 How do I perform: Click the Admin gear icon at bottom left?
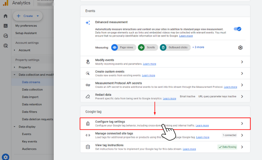coord(5,157)
